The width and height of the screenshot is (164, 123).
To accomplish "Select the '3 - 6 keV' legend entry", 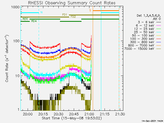I will (149, 22).
